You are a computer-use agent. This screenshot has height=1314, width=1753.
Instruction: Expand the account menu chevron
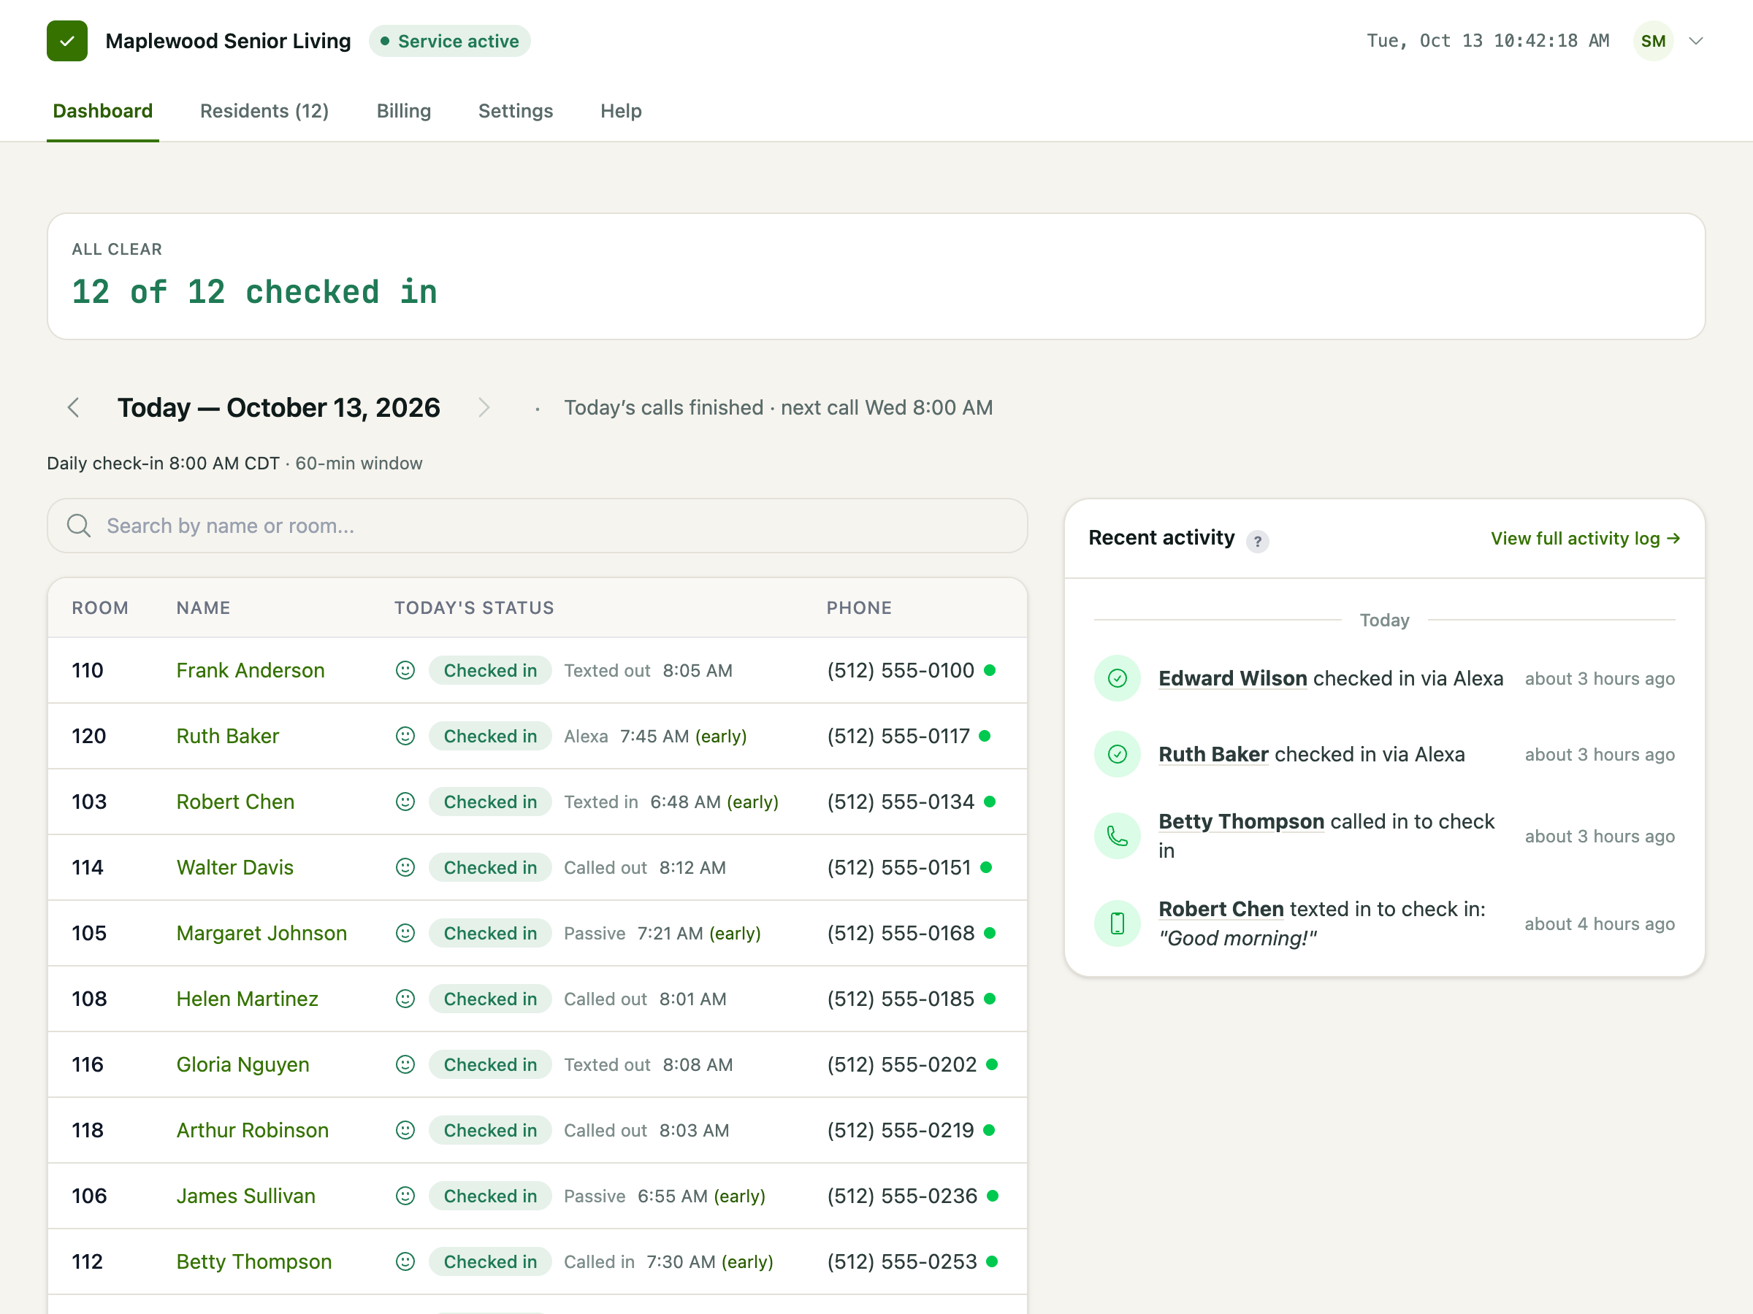(1696, 41)
